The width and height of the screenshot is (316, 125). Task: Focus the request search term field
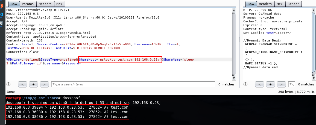133,84
